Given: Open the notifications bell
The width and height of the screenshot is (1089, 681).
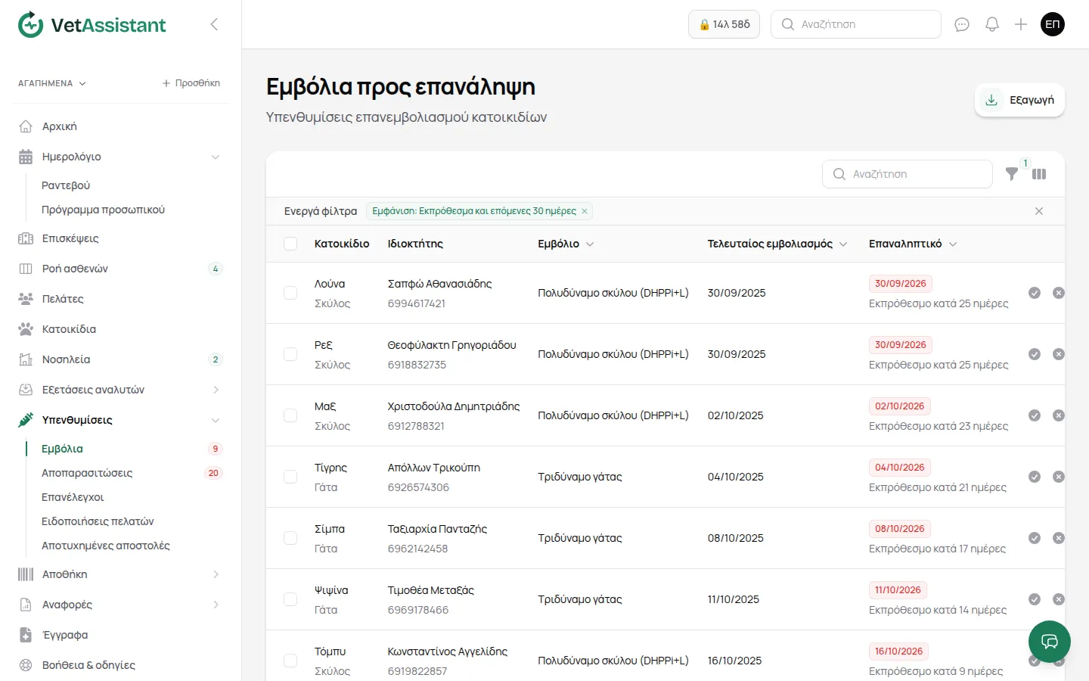Looking at the screenshot, I should pos(992,24).
